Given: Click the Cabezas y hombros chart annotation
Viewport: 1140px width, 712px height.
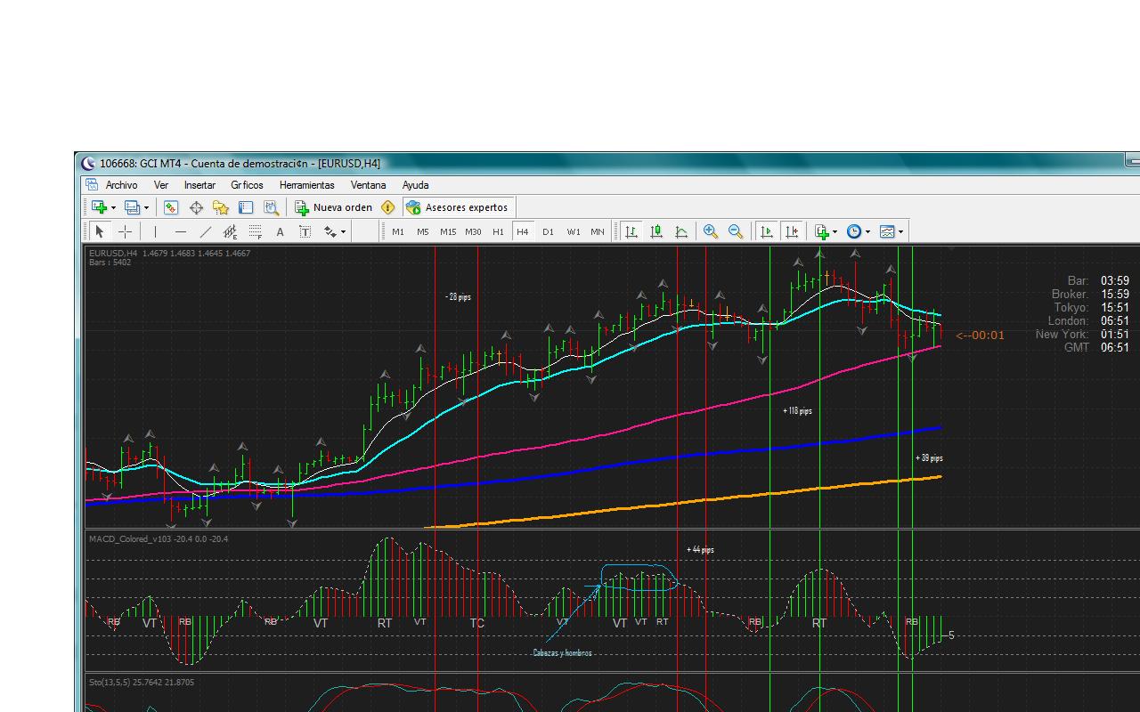Looking at the screenshot, I should tap(562, 653).
